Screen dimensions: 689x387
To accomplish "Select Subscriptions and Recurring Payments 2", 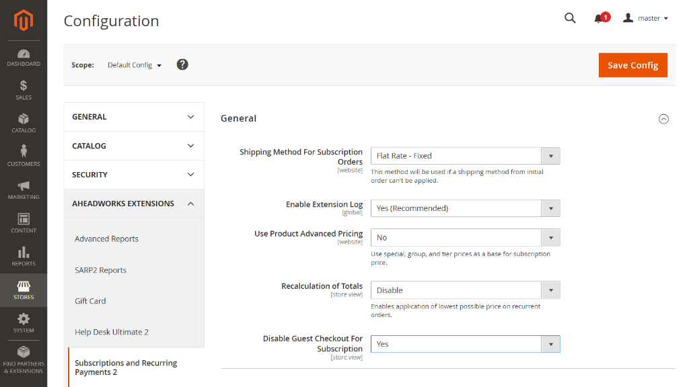I will (x=126, y=368).
